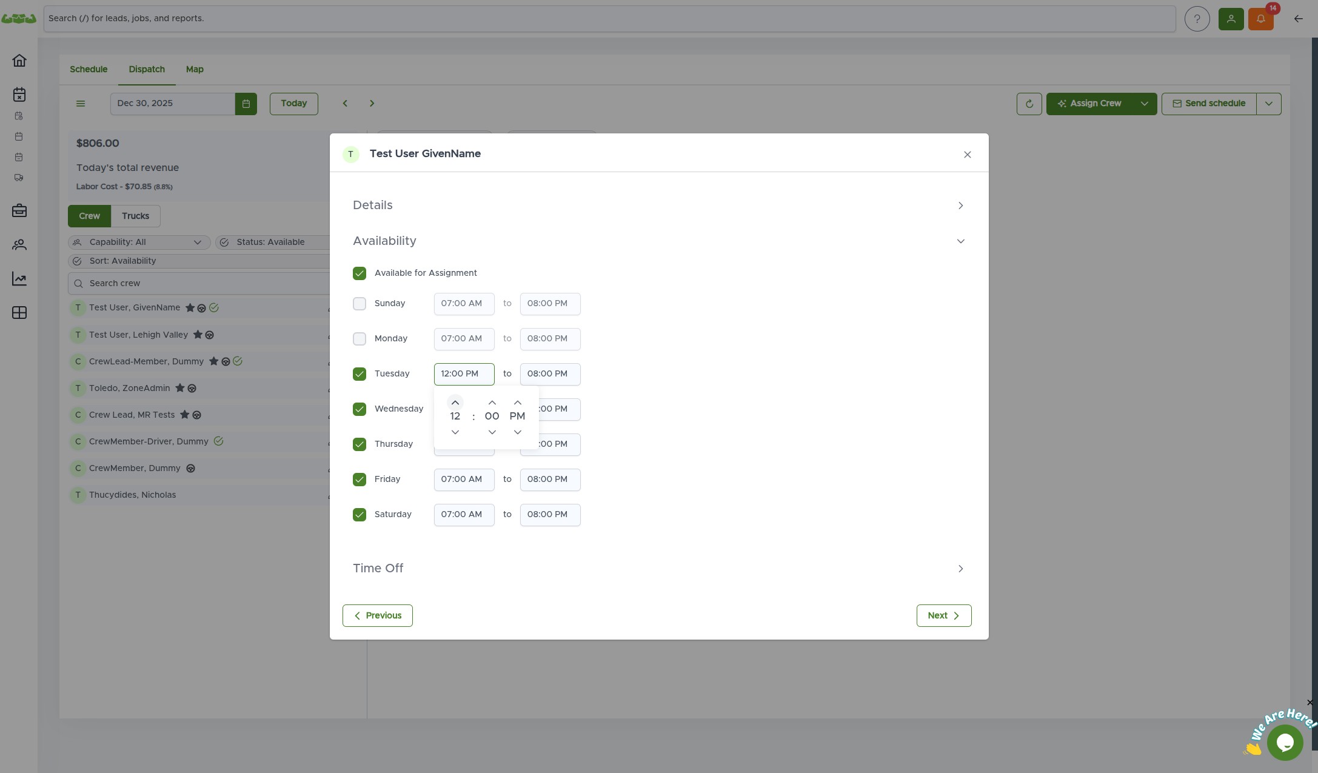The width and height of the screenshot is (1318, 773).
Task: Select the Crew tab
Action: pyautogui.click(x=89, y=216)
